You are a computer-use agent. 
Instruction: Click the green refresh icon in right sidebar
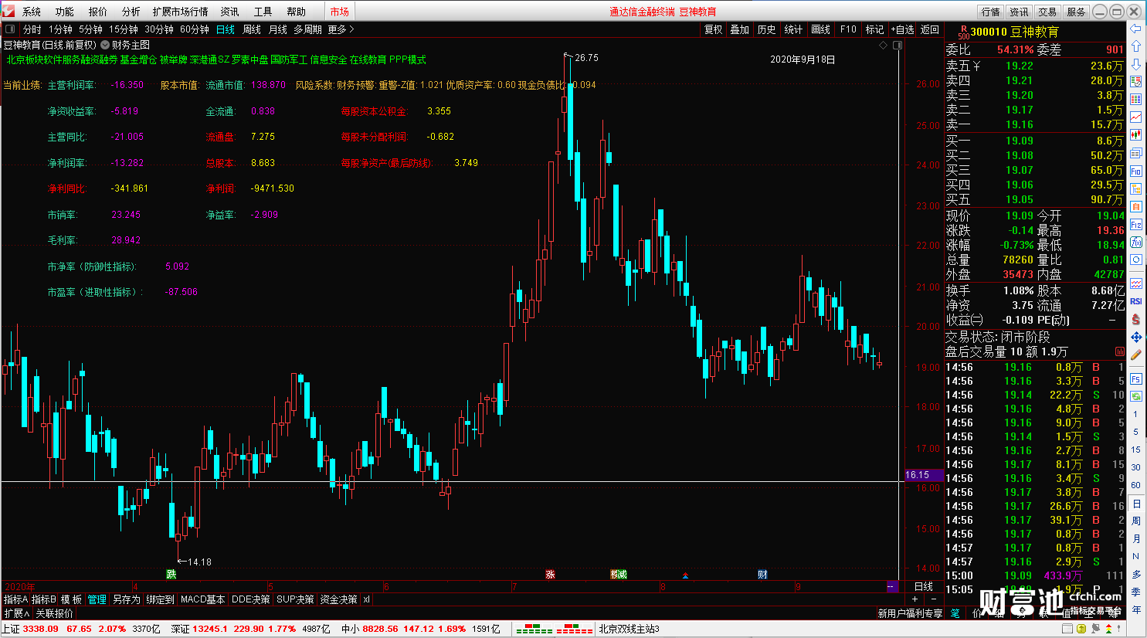pos(1135,396)
